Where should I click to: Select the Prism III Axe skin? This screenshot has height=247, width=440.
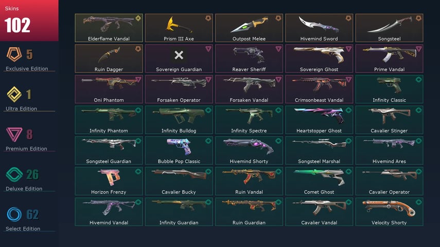click(x=179, y=28)
